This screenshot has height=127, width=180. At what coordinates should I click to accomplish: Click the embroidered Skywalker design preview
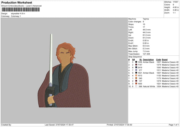tap(64, 71)
